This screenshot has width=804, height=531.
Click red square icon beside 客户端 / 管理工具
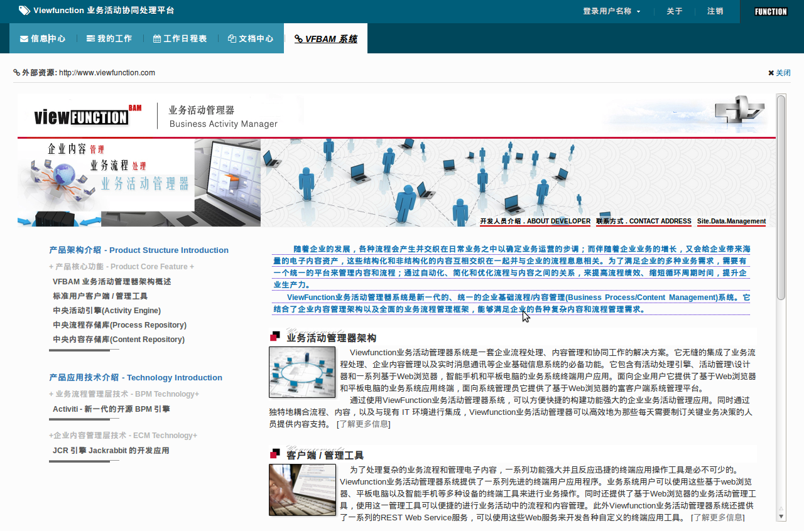(274, 453)
